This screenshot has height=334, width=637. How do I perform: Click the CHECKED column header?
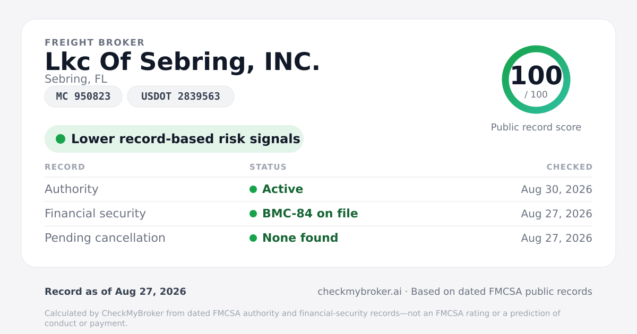(x=570, y=167)
